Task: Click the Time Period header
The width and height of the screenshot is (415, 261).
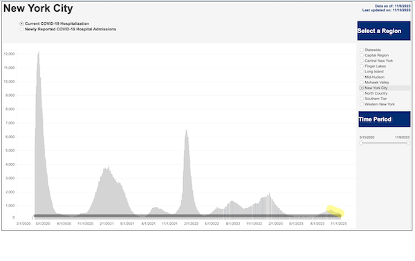Action: coord(385,119)
